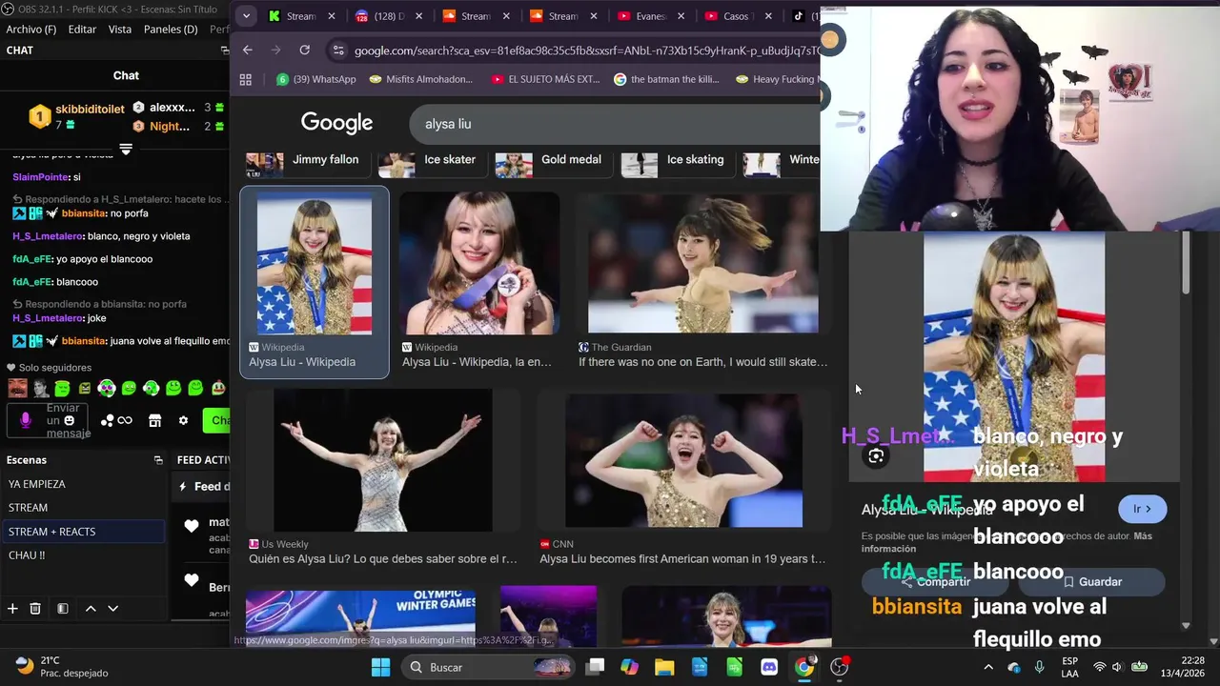Click the Google Lens icon on preview image
The image size is (1220, 686).
[876, 456]
